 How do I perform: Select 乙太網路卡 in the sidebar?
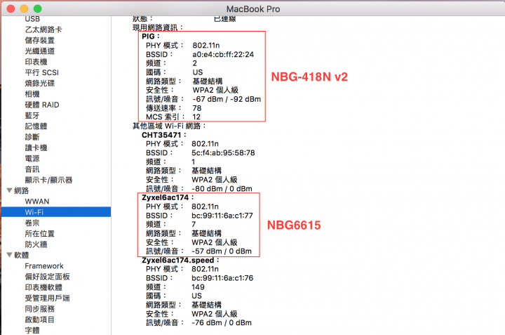coord(43,29)
